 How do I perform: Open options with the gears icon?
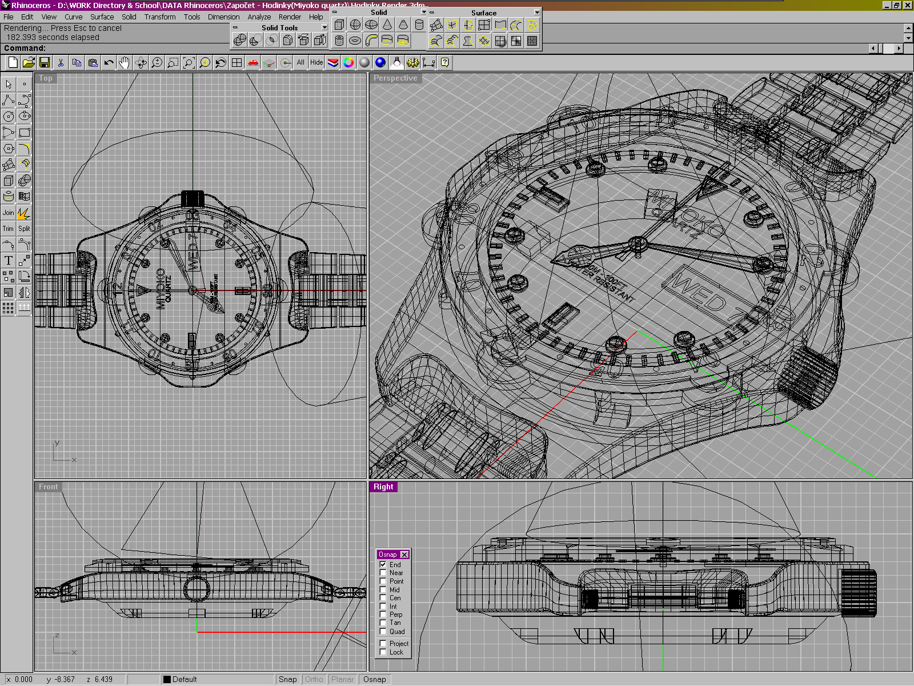click(x=412, y=62)
